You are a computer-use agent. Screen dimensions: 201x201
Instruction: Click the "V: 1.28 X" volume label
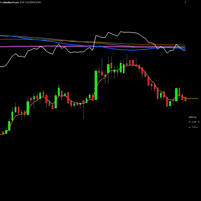pos(194,122)
